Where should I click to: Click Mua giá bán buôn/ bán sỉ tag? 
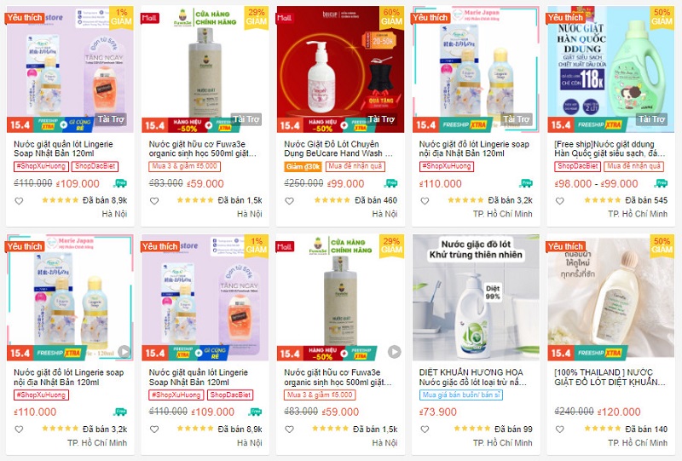coord(461,395)
